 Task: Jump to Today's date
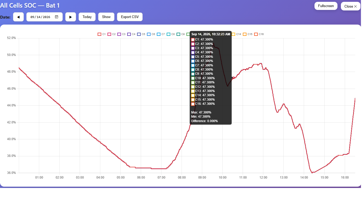87,17
